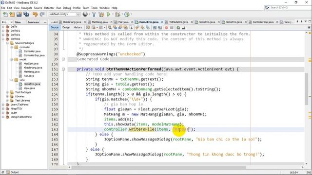Click the New File toolbar icon
Viewport: 312px width, 175px height.
5,14
